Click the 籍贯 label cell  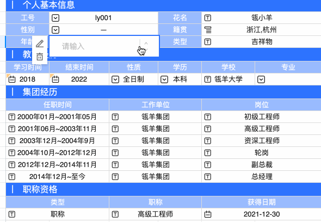pyautogui.click(x=180, y=30)
